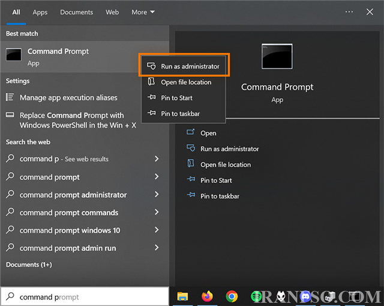Screen dimensions: 384x306
Task: Click large Command Prompt thumbnail in preview pane
Action: 277,57
